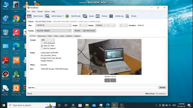
Task: Open This PC desktop icon
Action: 5,6
